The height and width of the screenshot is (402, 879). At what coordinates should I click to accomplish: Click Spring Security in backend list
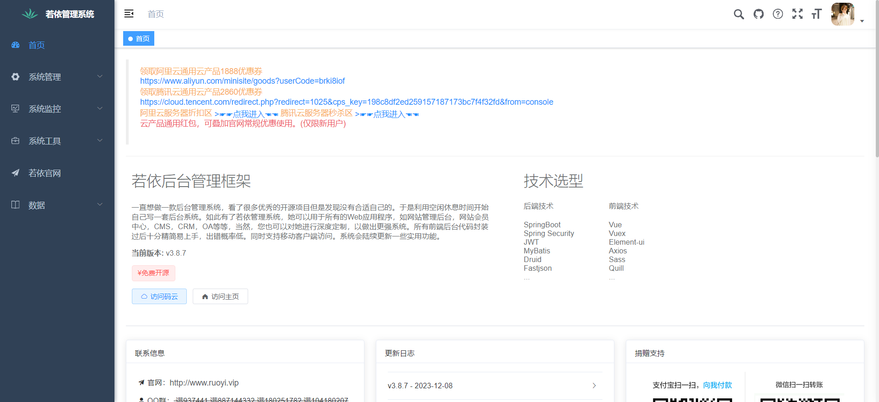[549, 233]
